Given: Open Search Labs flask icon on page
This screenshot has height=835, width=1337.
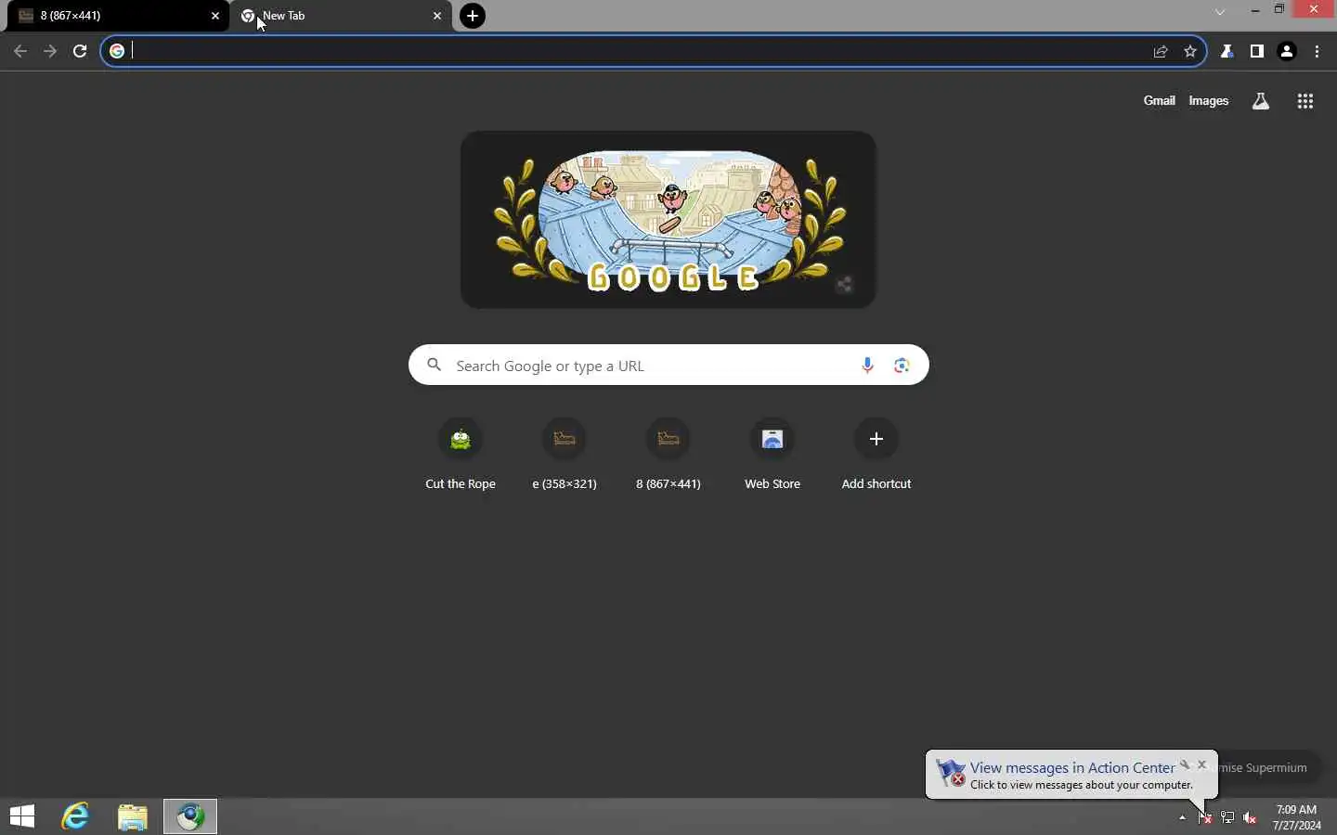Looking at the screenshot, I should tap(1261, 101).
